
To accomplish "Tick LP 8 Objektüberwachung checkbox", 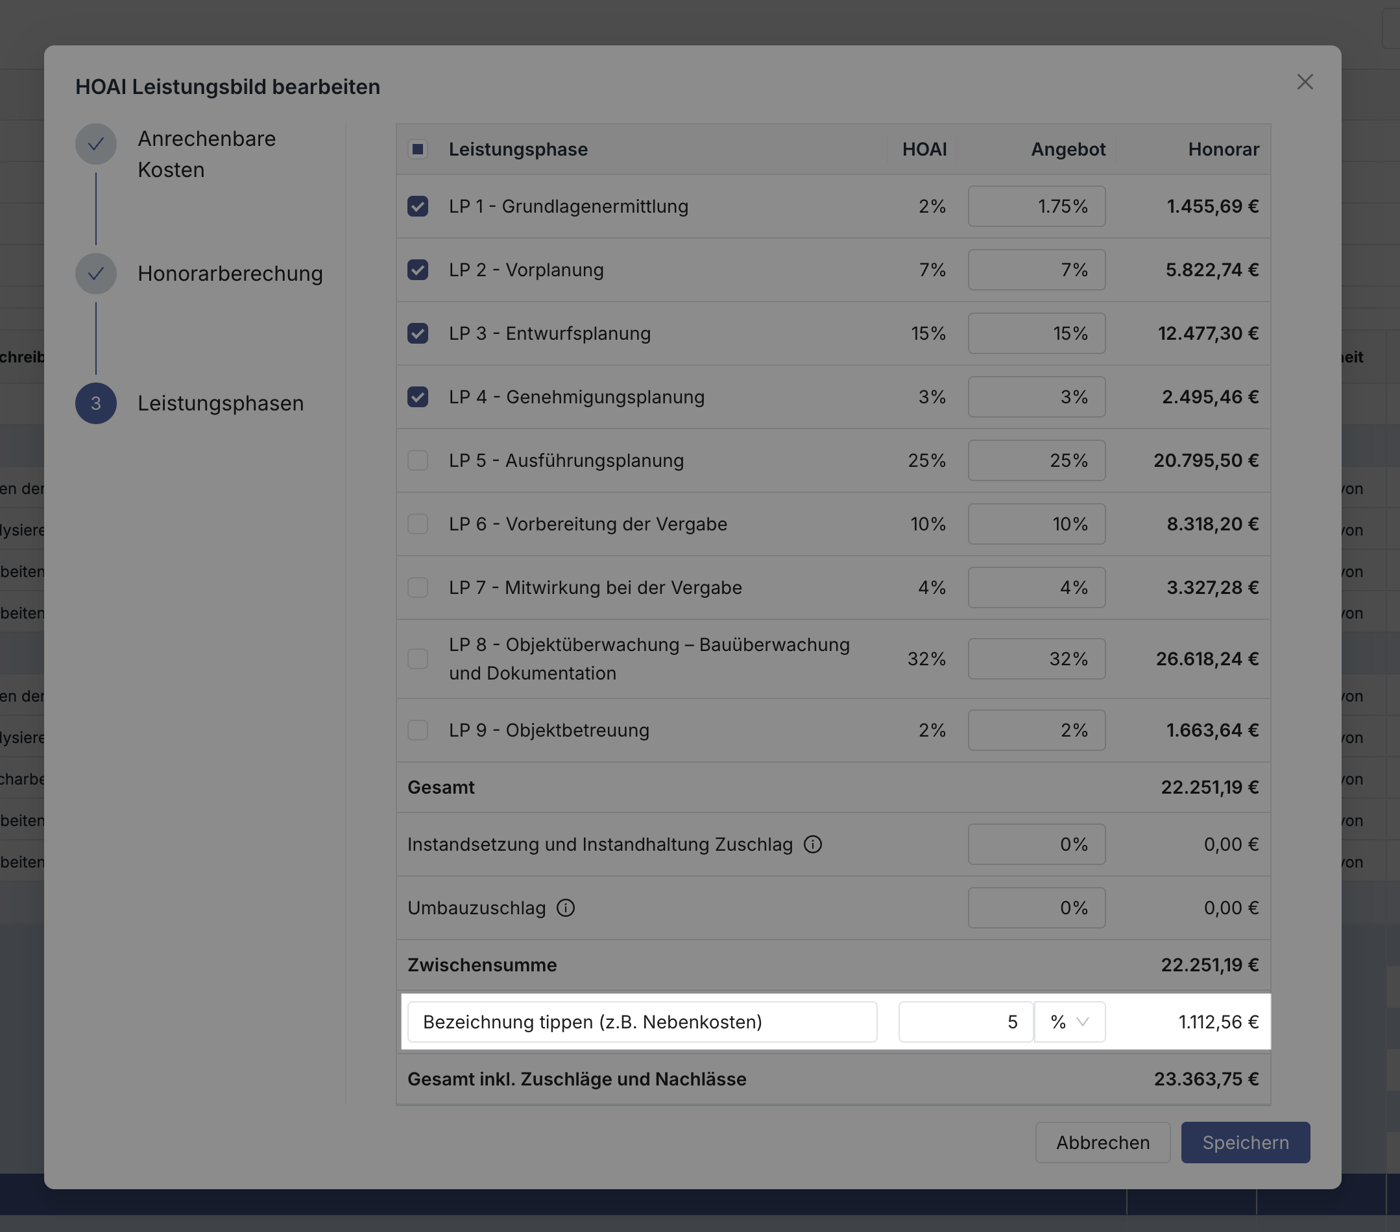I will point(418,658).
